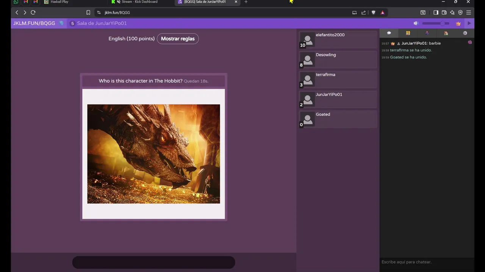The height and width of the screenshot is (272, 485).
Task: Open Brave Shields lion icon
Action: click(x=374, y=12)
